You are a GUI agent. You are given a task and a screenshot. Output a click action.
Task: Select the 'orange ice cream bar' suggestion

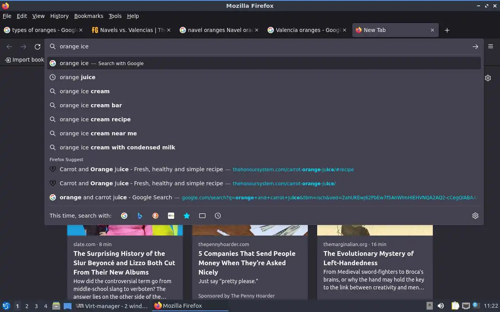tap(264, 105)
